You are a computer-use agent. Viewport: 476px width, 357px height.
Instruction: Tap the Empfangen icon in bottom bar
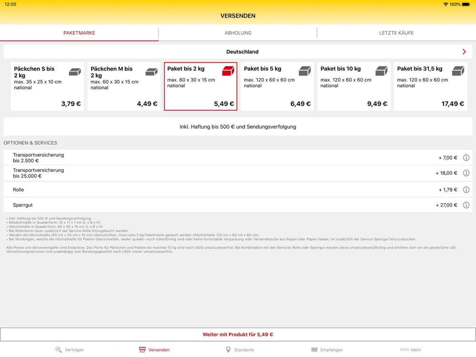click(x=314, y=350)
